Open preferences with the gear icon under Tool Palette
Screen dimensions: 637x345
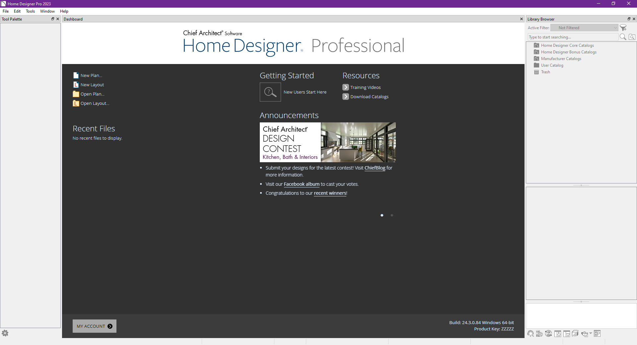pos(5,333)
